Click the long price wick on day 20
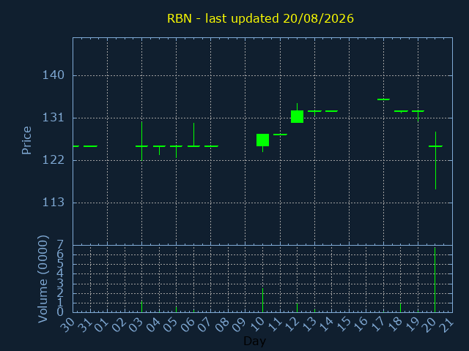 pyautogui.click(x=435, y=161)
